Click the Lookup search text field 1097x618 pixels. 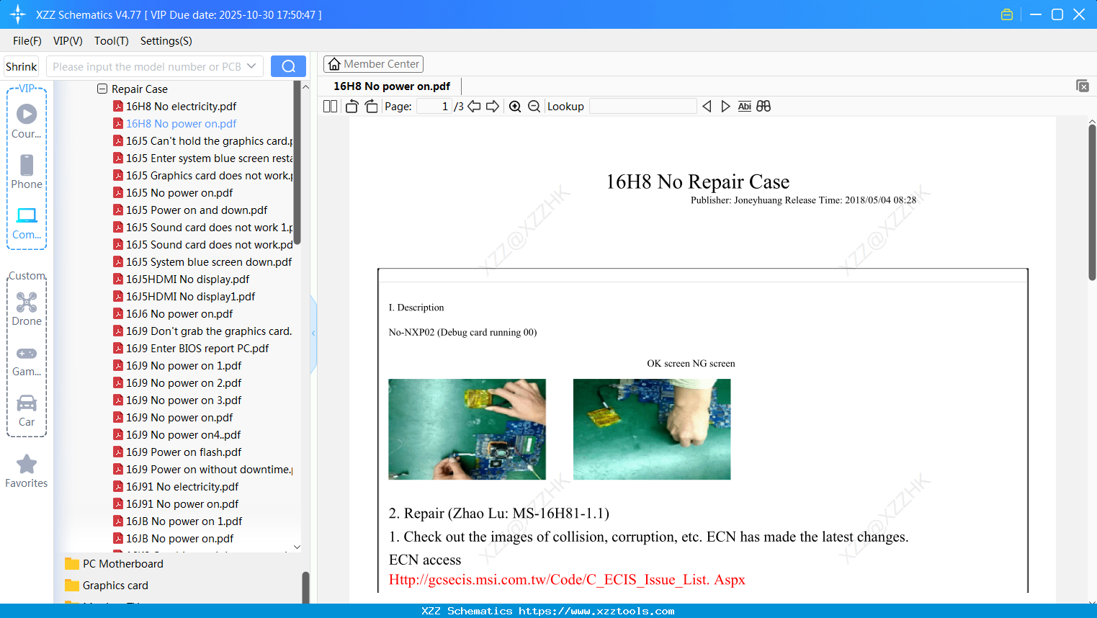pos(643,107)
